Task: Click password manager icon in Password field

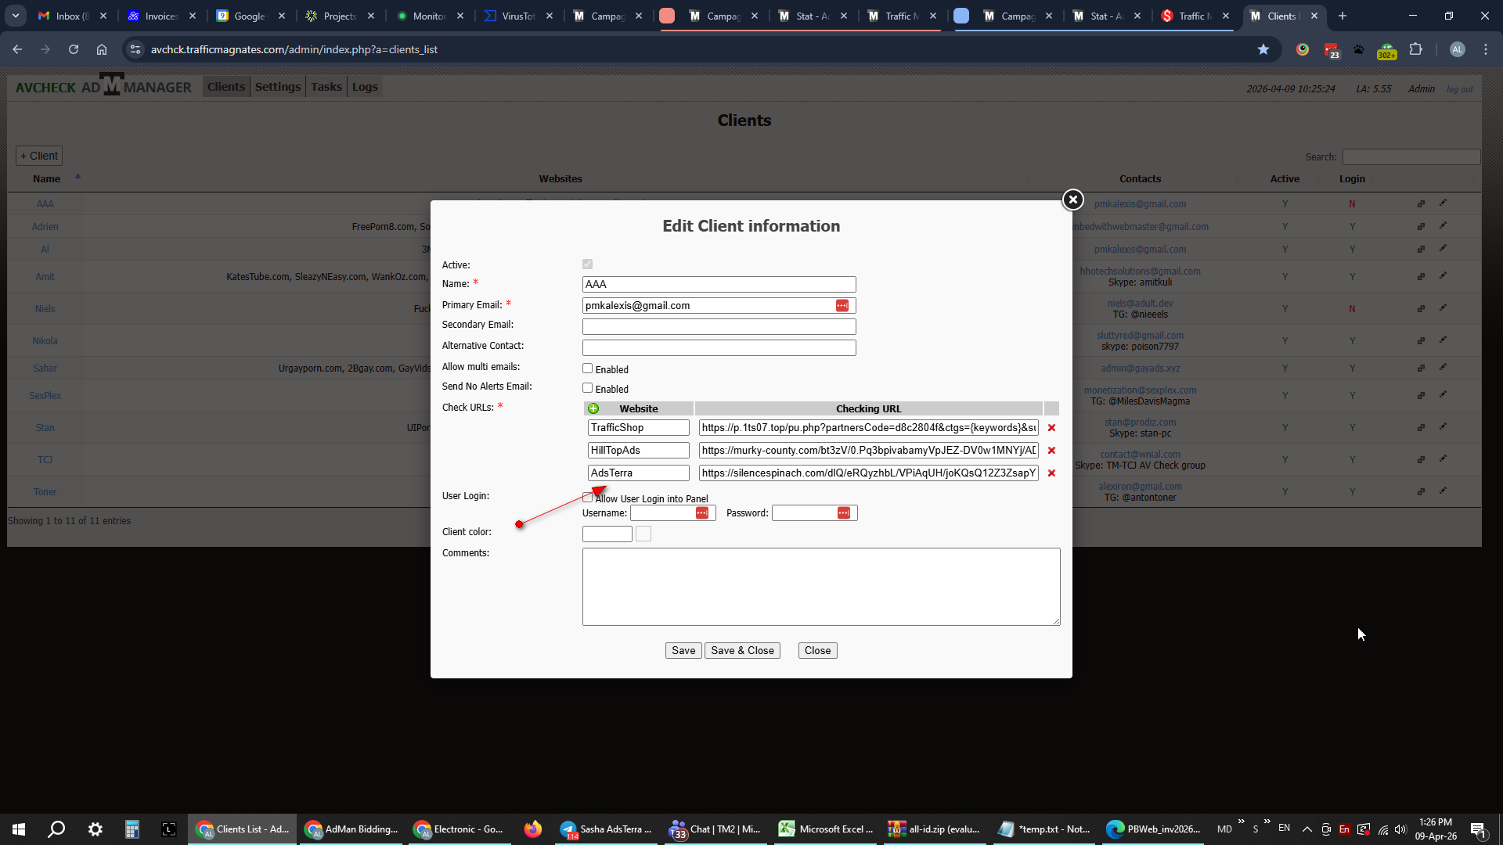Action: click(x=843, y=513)
